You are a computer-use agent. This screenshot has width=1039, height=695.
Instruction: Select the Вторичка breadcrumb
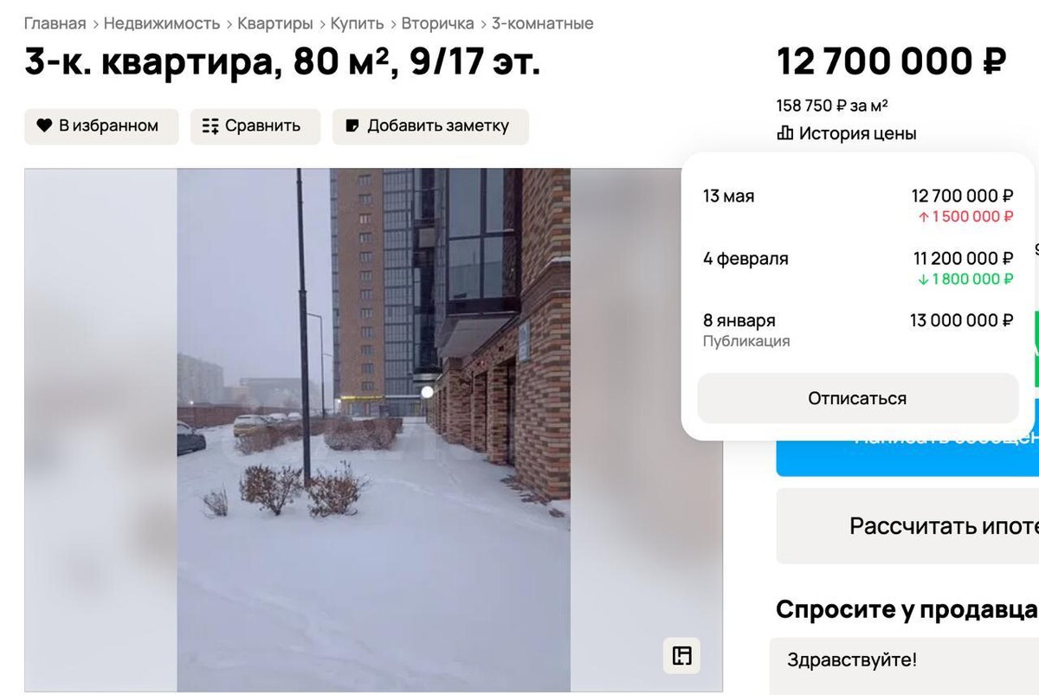437,23
